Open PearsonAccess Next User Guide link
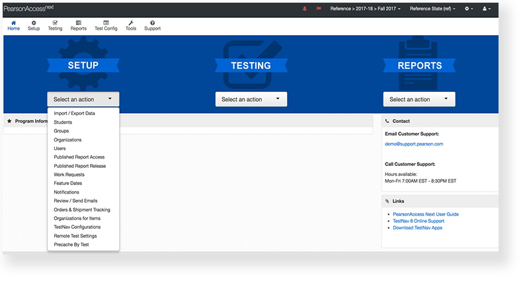The width and height of the screenshot is (525, 281). pos(426,214)
